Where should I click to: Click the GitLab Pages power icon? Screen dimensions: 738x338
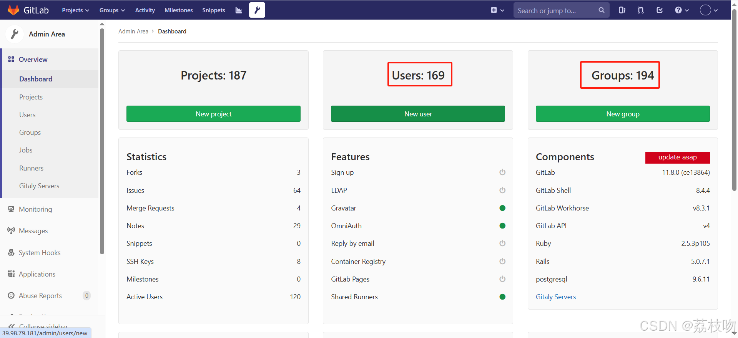[x=502, y=279]
